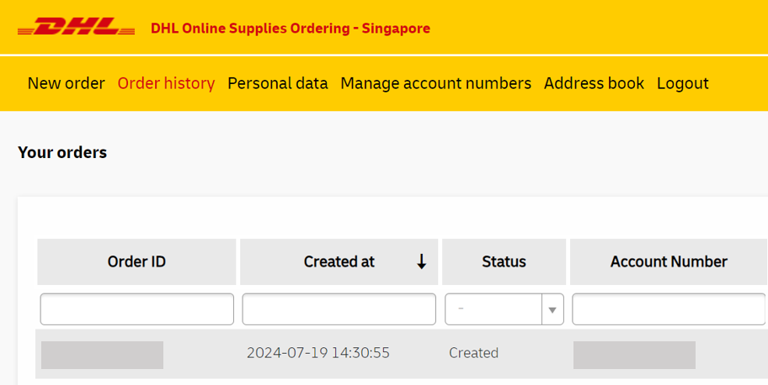Open the Personal data section
This screenshot has width=768, height=385.
click(277, 83)
